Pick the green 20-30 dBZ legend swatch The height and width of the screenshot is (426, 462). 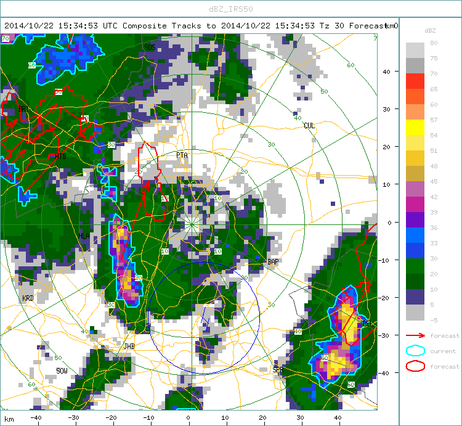415,266
